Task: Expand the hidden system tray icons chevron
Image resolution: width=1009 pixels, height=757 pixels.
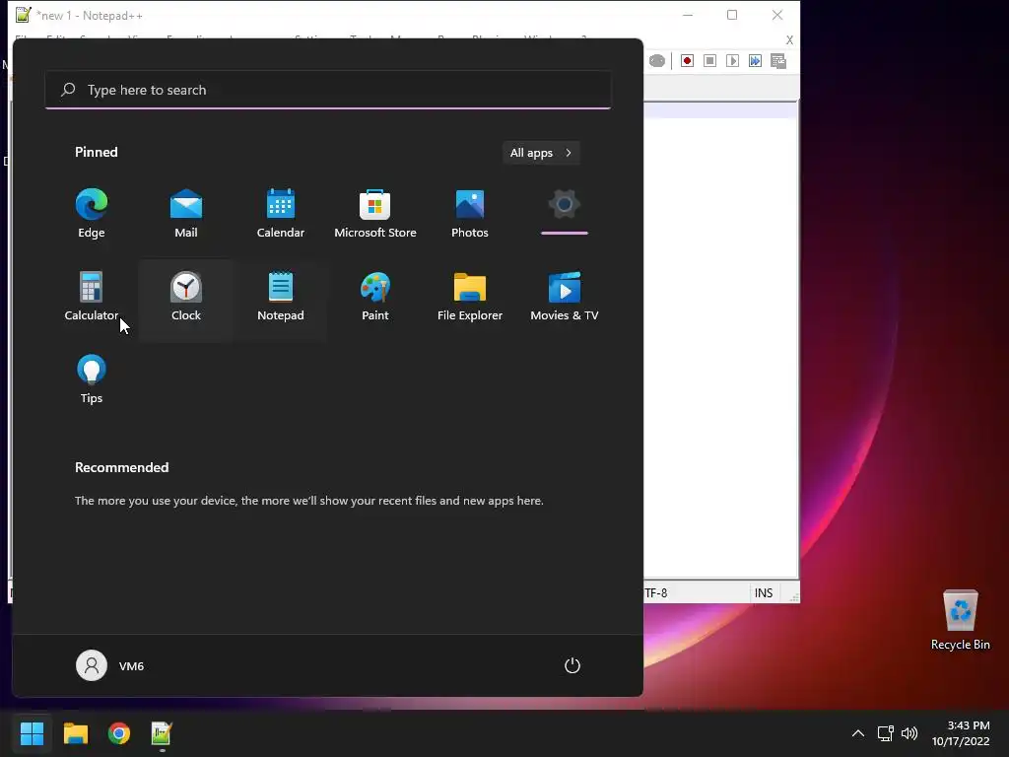Action: click(x=858, y=733)
